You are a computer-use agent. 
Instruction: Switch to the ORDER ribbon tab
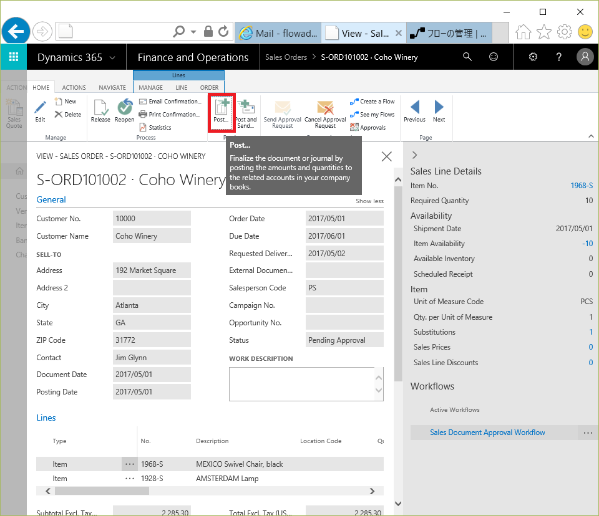click(x=210, y=87)
